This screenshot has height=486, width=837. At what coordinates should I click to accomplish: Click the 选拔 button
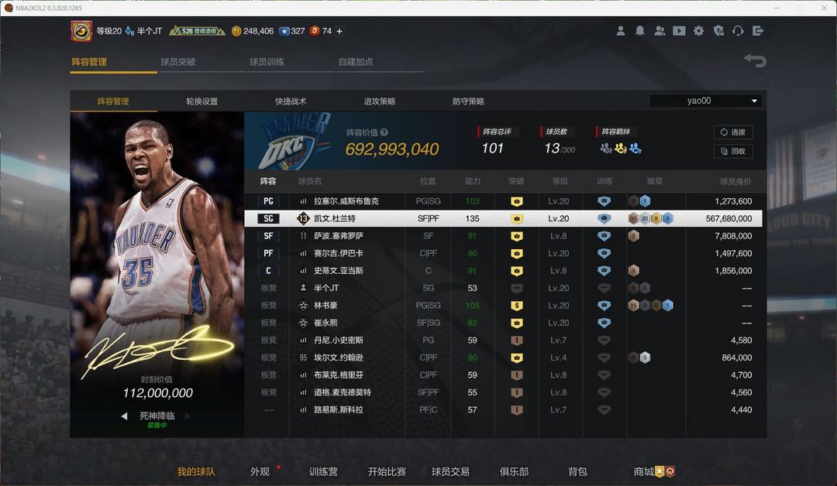(x=733, y=132)
